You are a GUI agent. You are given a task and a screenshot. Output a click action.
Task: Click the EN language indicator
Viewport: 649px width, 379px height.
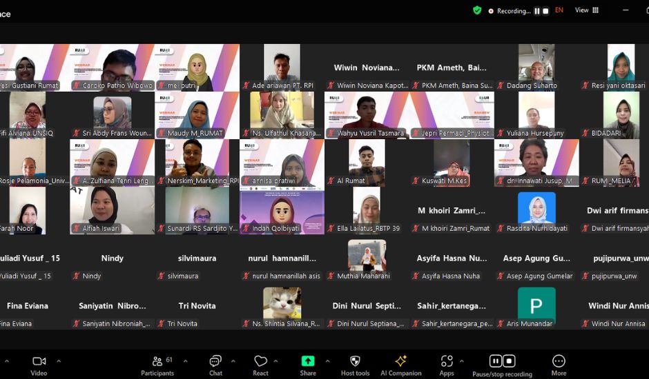coord(559,10)
